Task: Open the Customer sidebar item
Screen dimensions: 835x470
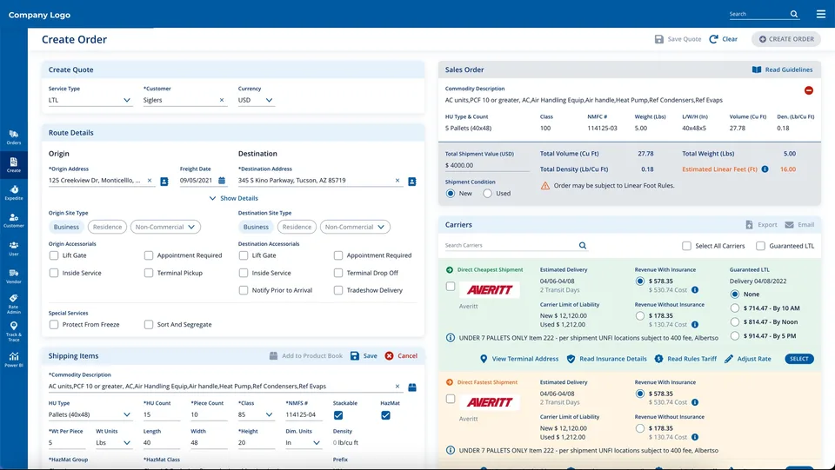Action: tap(14, 220)
